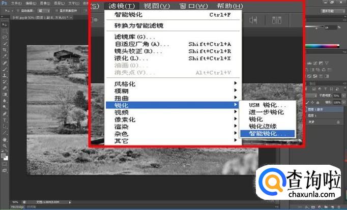Select the Move tool in the toolbox
347x210 pixels.
(x=5, y=25)
